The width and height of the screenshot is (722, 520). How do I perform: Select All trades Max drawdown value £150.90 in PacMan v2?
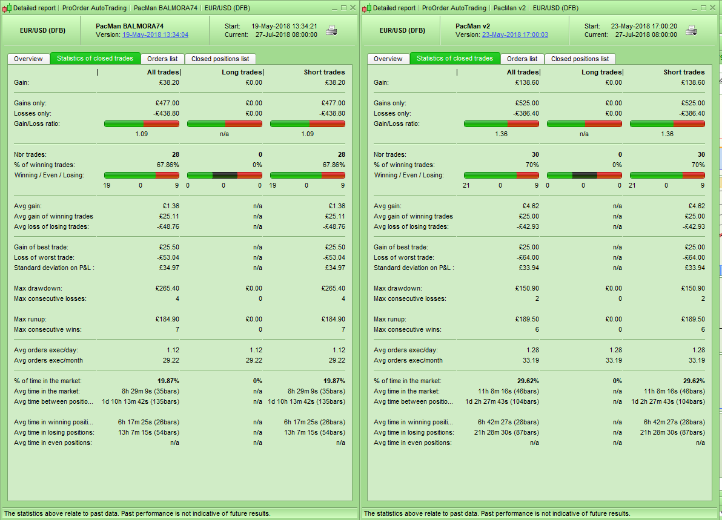coord(527,289)
